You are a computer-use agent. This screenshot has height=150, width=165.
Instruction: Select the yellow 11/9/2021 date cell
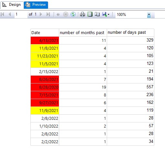click(45, 110)
